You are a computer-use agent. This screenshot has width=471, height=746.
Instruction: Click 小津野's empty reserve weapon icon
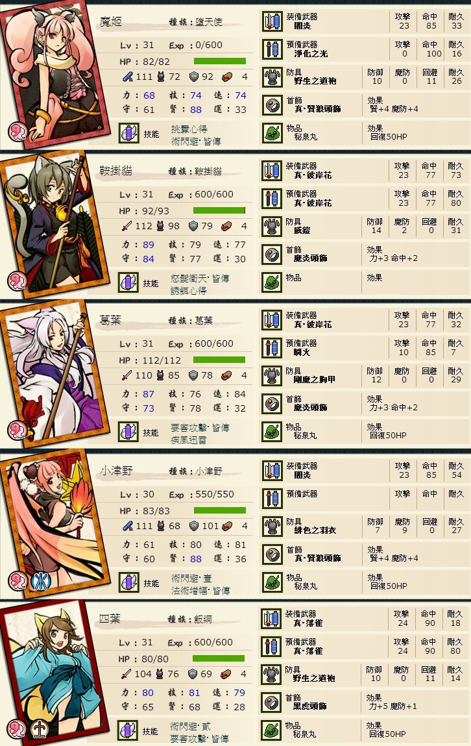[x=272, y=499]
